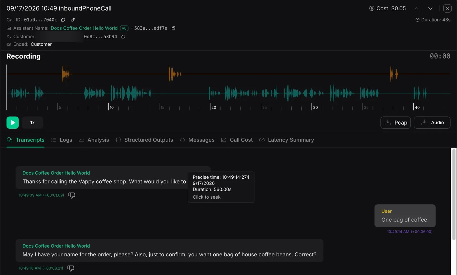View the Call Cost tab

[237, 140]
